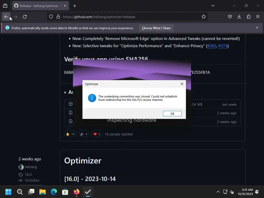The image size is (264, 198).
Task: Click the hellzerg avatar image
Action: tap(21, 167)
